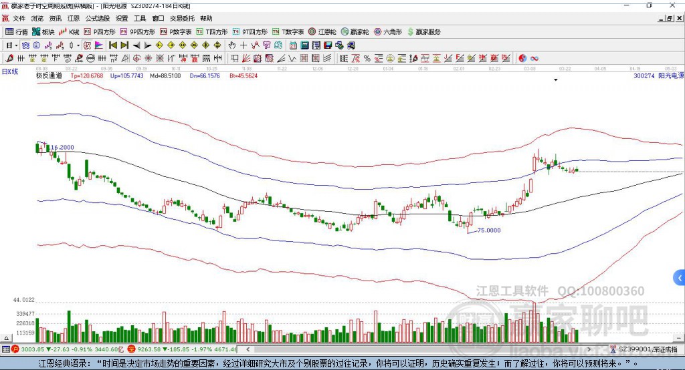The width and height of the screenshot is (685, 370).
Task: Open the P数字表 tool
Action: coord(176,32)
